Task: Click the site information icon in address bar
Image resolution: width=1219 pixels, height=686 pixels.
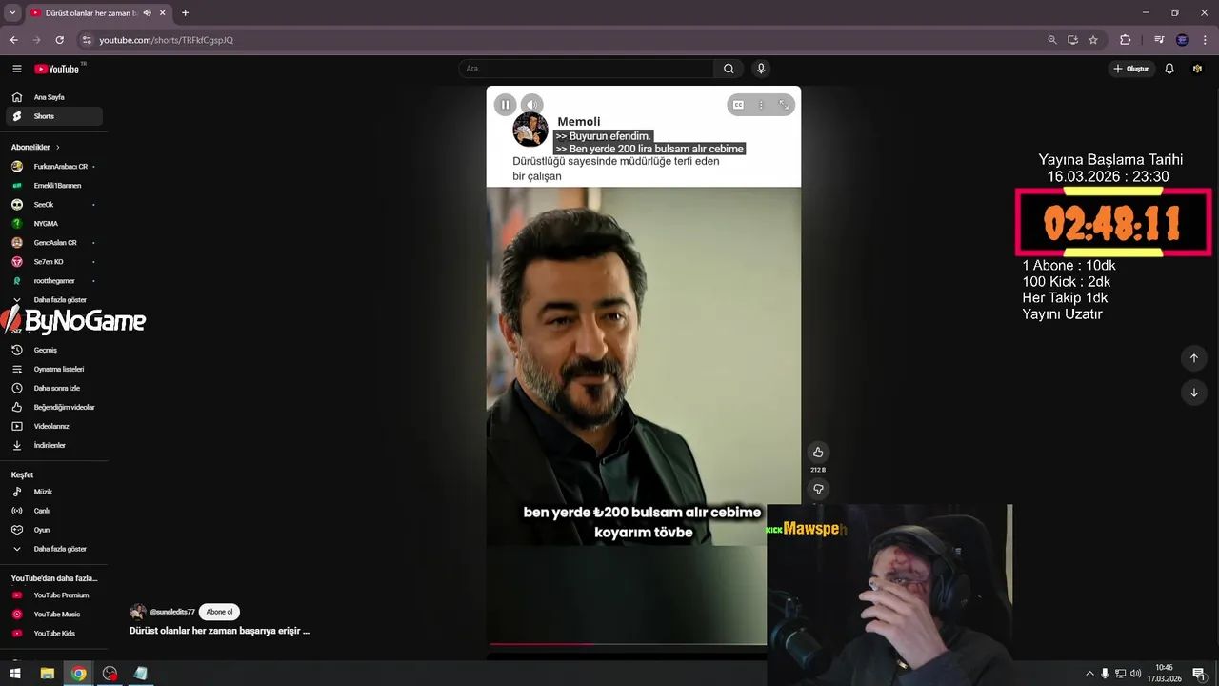Action: [87, 40]
